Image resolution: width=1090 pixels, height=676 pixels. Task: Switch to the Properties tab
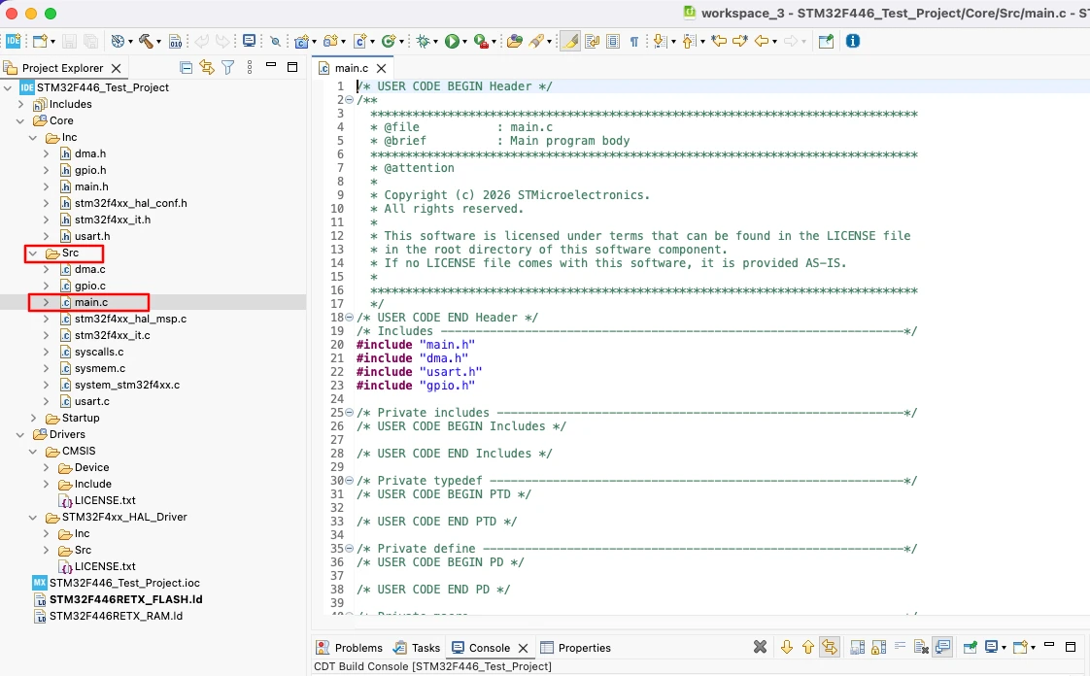(x=576, y=648)
